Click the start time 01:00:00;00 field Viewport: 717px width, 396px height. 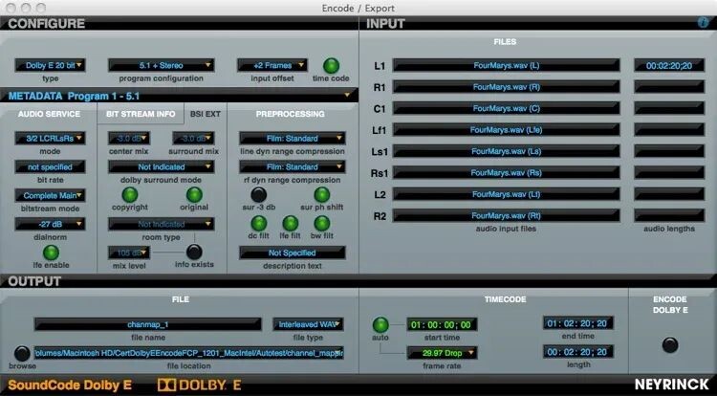click(442, 324)
